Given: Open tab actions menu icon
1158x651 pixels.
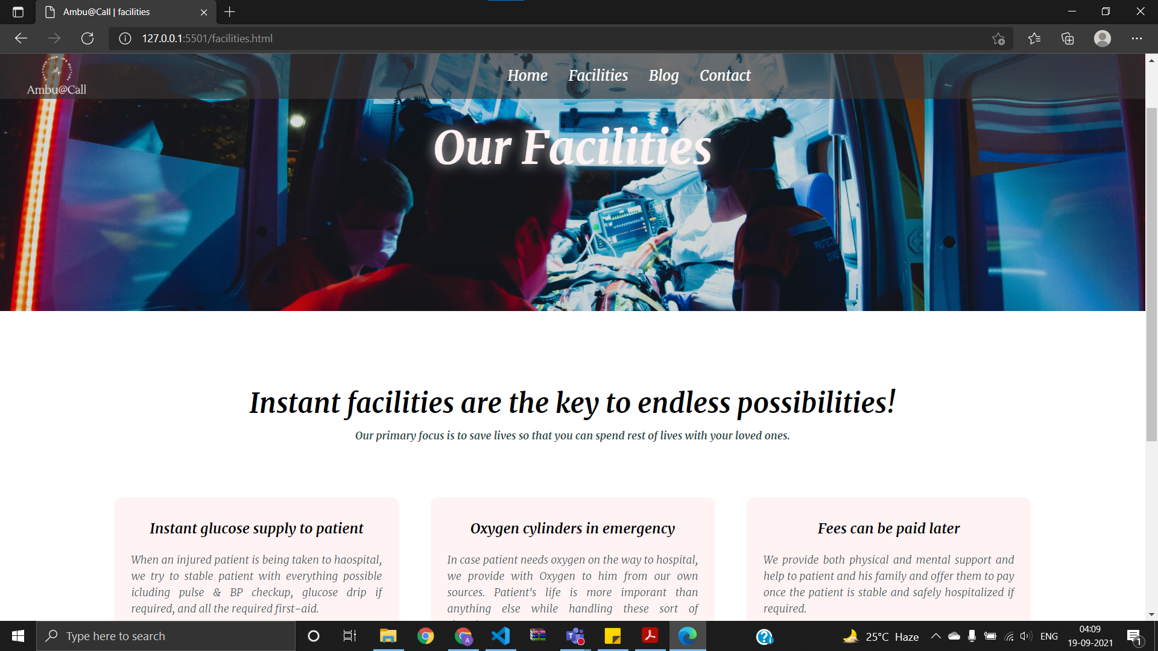Looking at the screenshot, I should 18,12.
